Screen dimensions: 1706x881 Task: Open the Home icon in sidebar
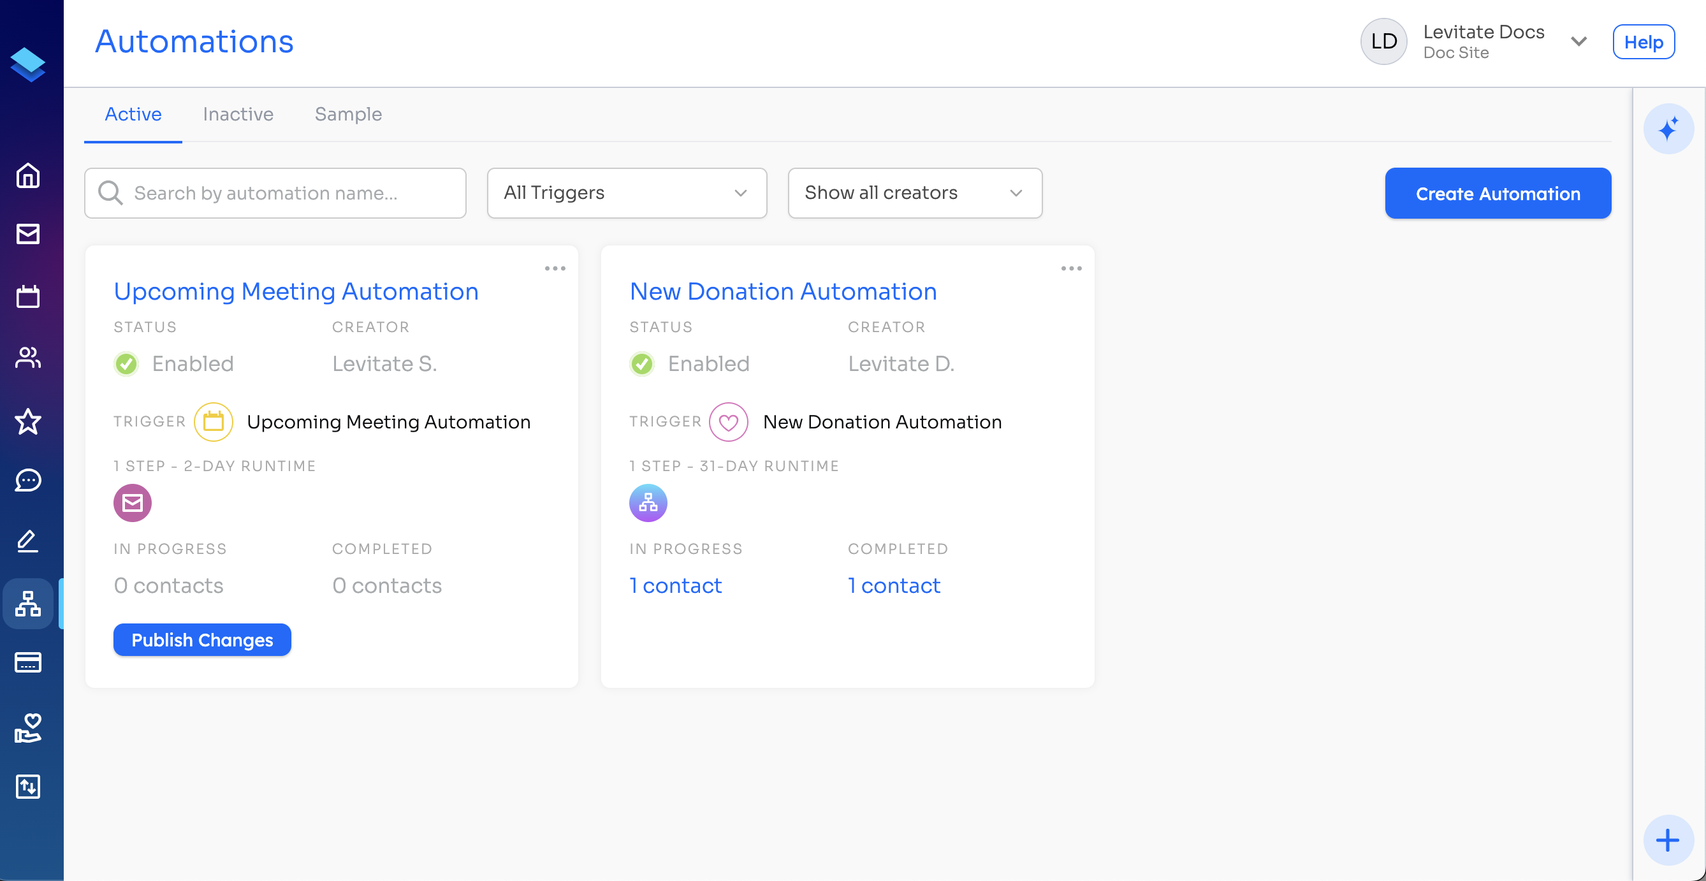click(28, 175)
